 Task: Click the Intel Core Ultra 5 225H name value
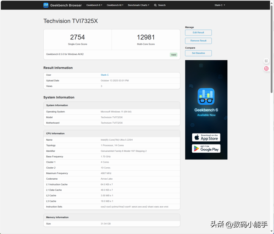tap(117, 140)
